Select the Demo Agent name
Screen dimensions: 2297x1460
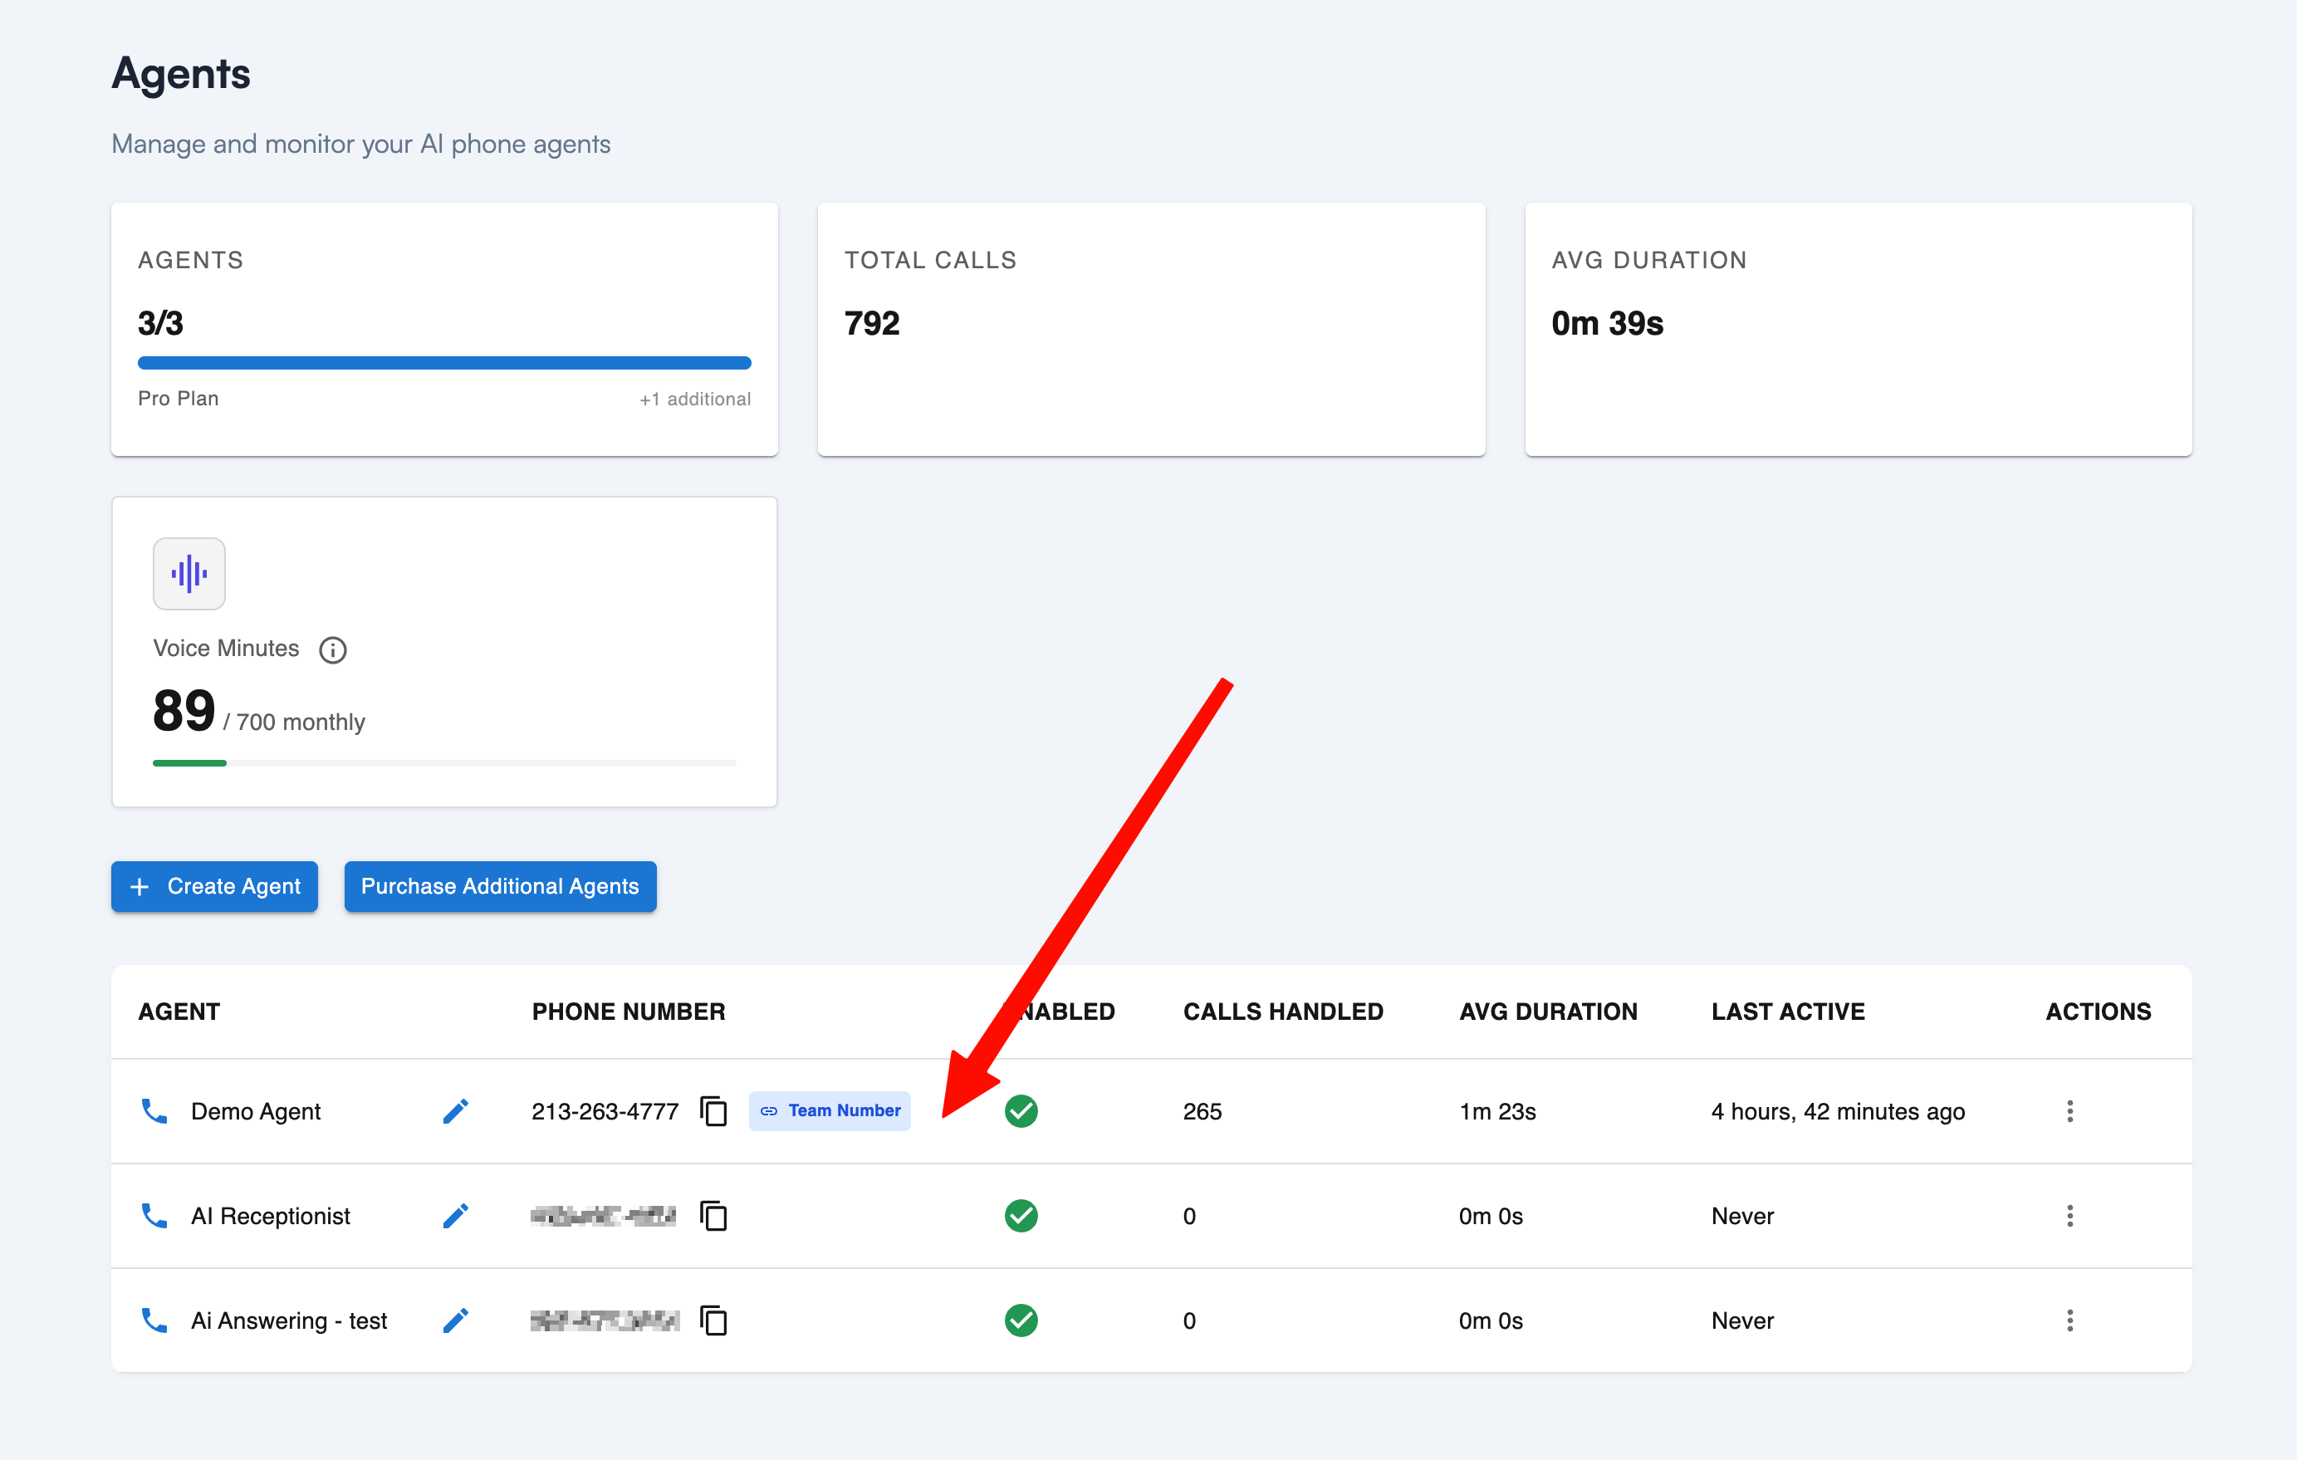pos(256,1112)
